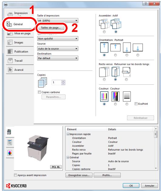Image resolution: width=161 pixels, height=191 pixels.
Task: Click the copies number field
Action: tap(57, 82)
